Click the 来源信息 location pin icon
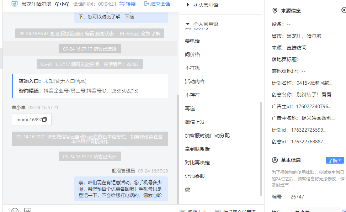Image resolution: width=346 pixels, height=212 pixels. click(275, 11)
